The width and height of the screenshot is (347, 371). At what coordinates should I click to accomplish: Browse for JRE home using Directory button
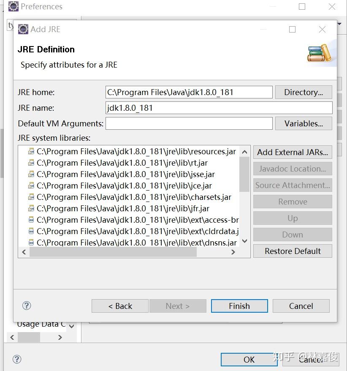point(304,92)
